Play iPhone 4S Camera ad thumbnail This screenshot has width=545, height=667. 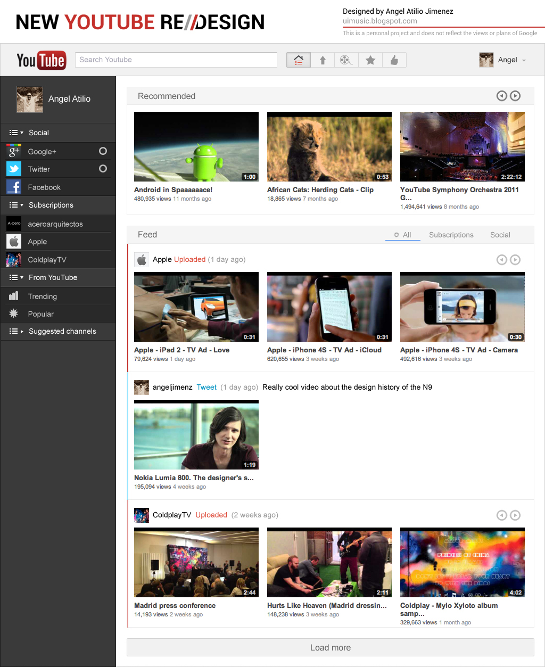[463, 307]
